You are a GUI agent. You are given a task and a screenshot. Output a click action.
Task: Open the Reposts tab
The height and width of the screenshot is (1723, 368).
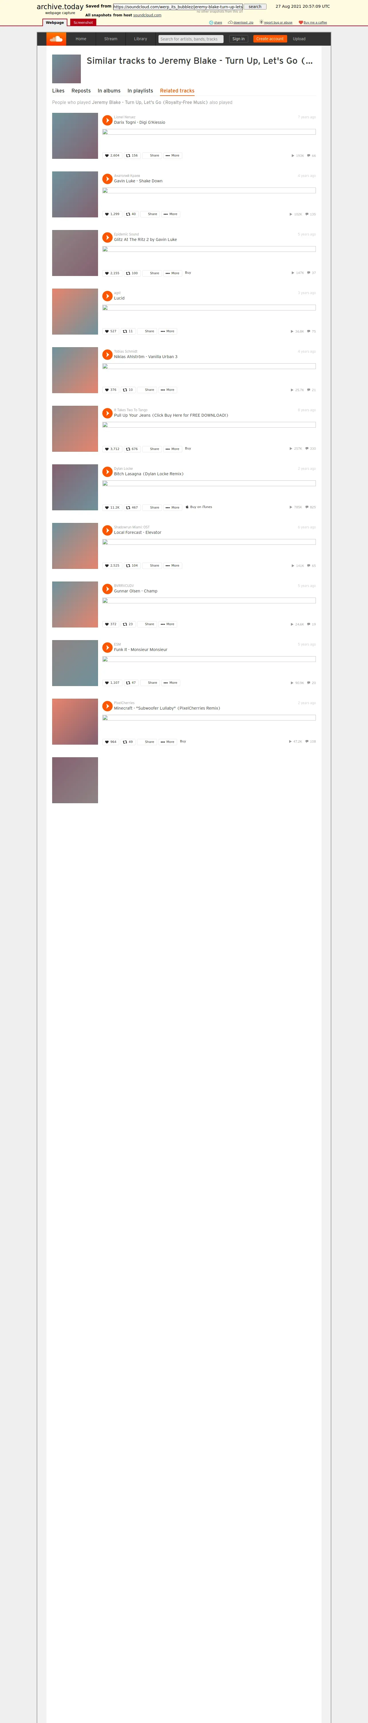coord(81,91)
